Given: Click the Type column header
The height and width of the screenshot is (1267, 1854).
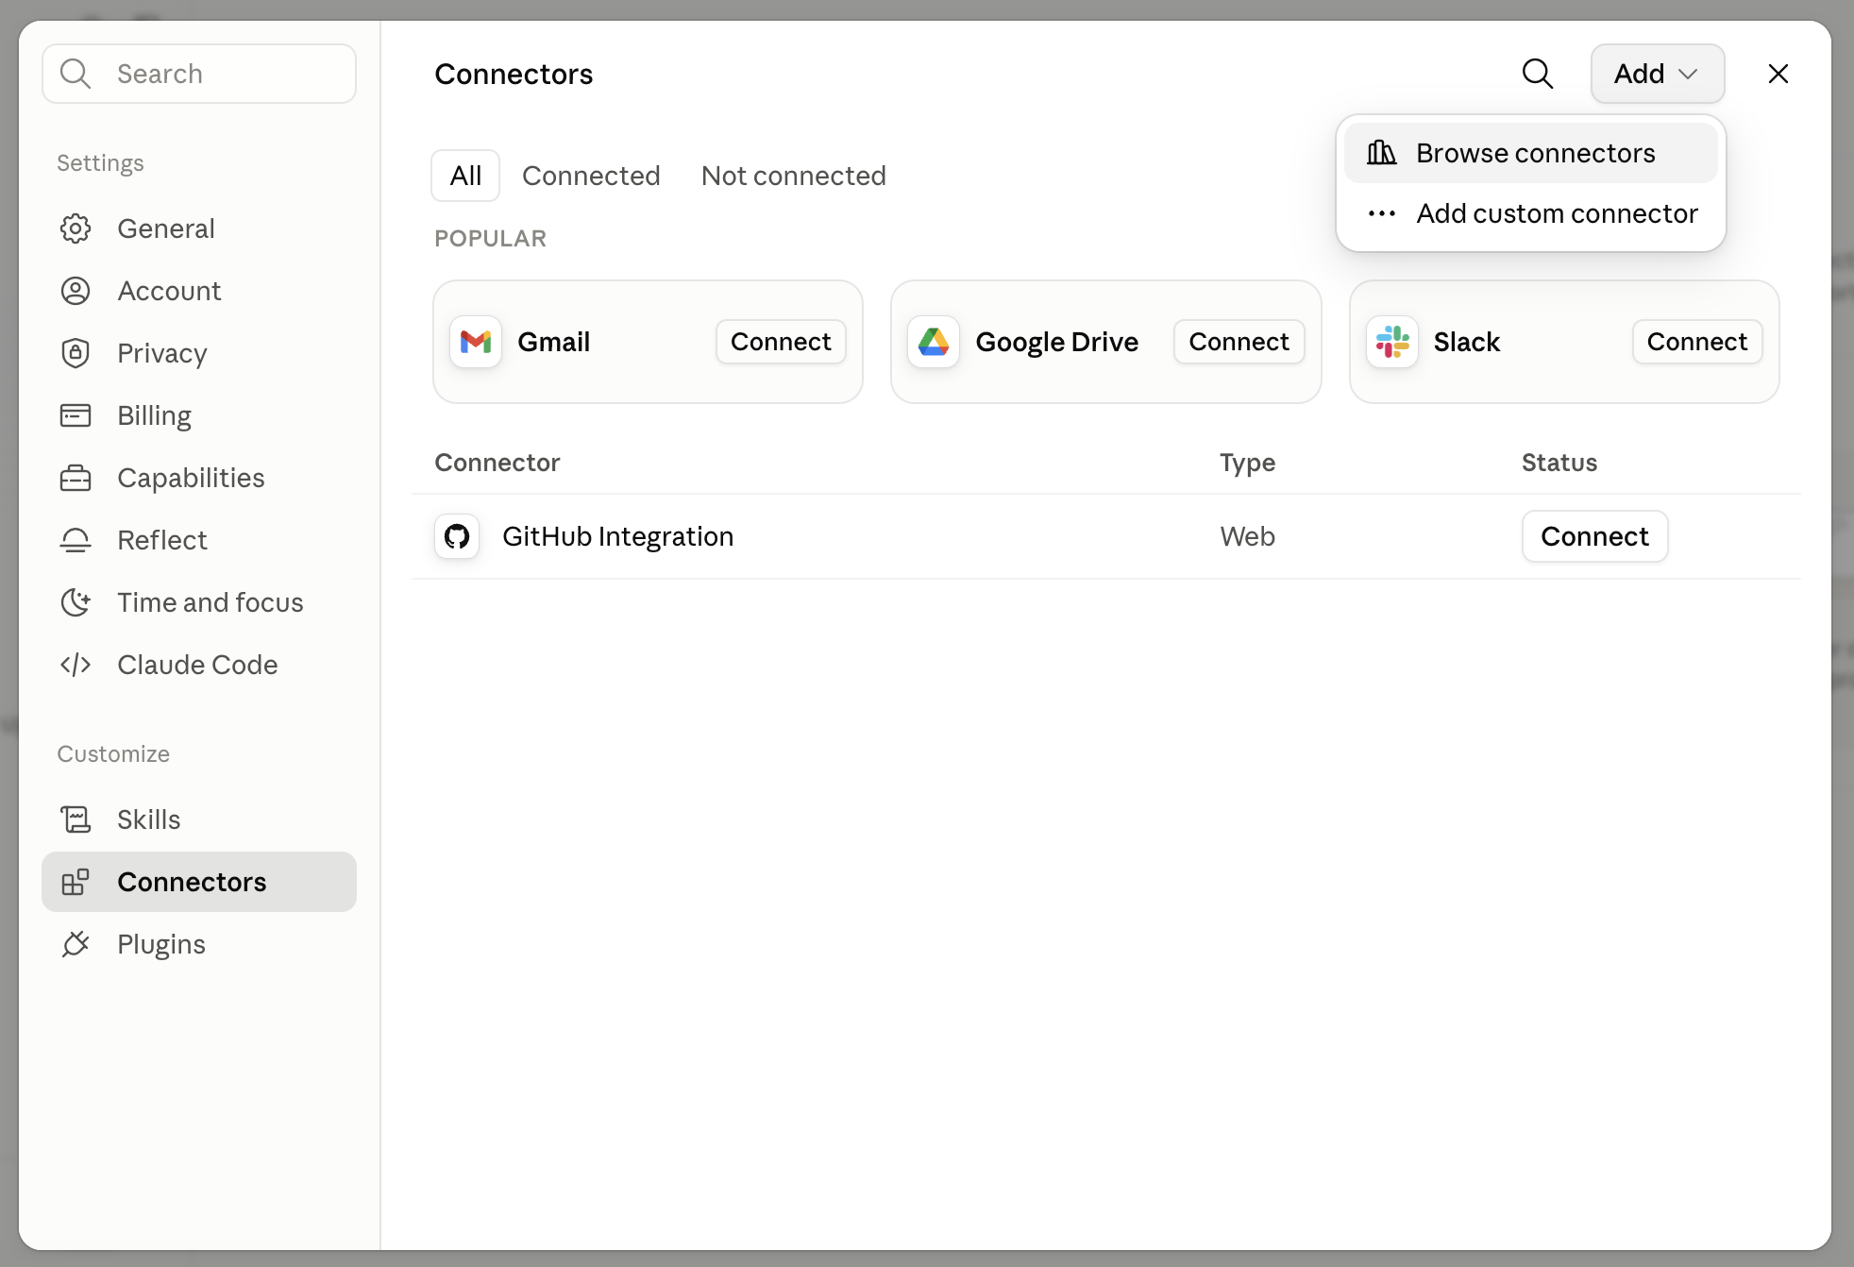Looking at the screenshot, I should [x=1247, y=463].
